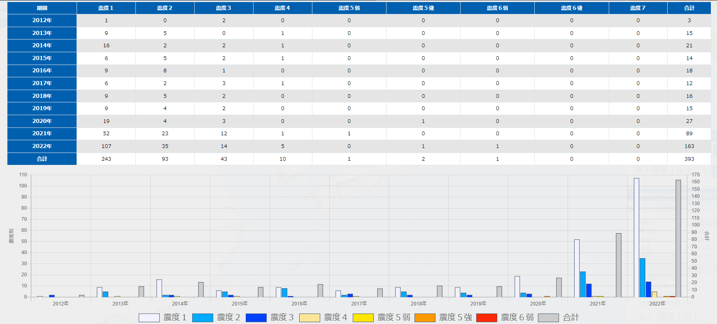Select the 合計 column header in table
This screenshot has width=717, height=324.
tap(689, 8)
